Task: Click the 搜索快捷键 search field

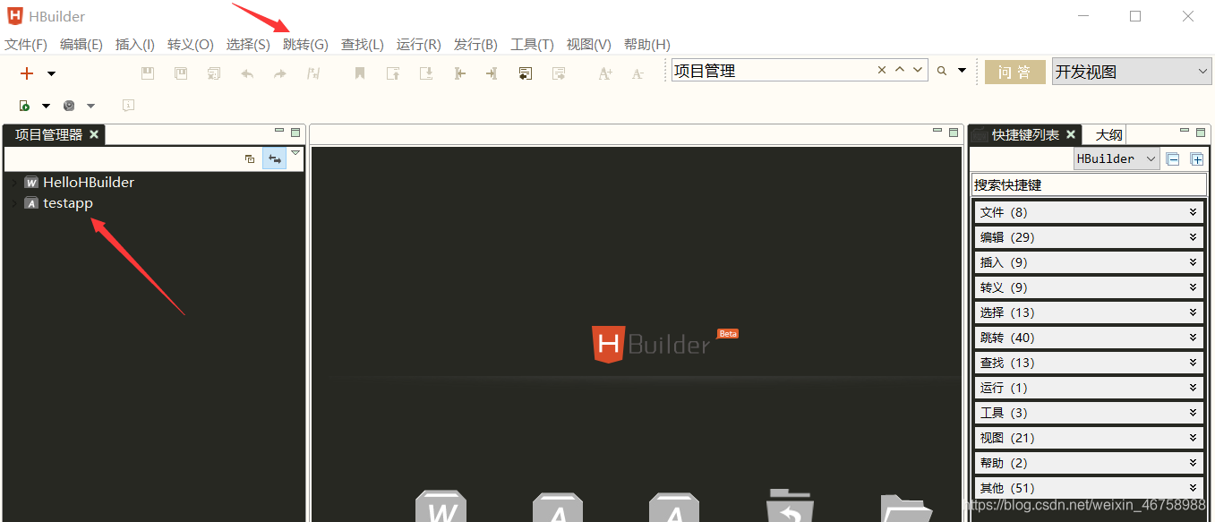Action: [1089, 185]
